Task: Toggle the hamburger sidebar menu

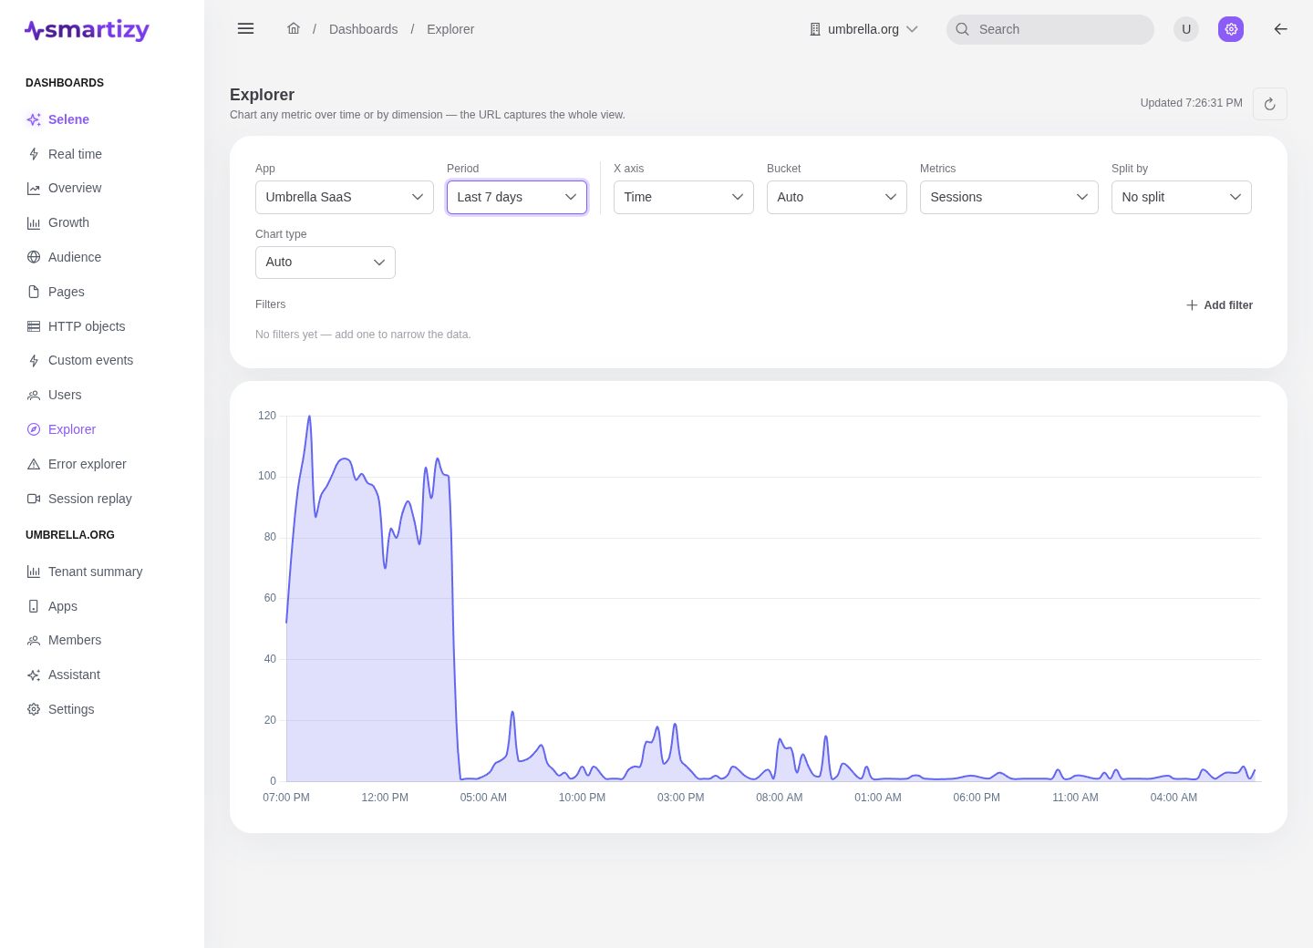Action: click(245, 29)
